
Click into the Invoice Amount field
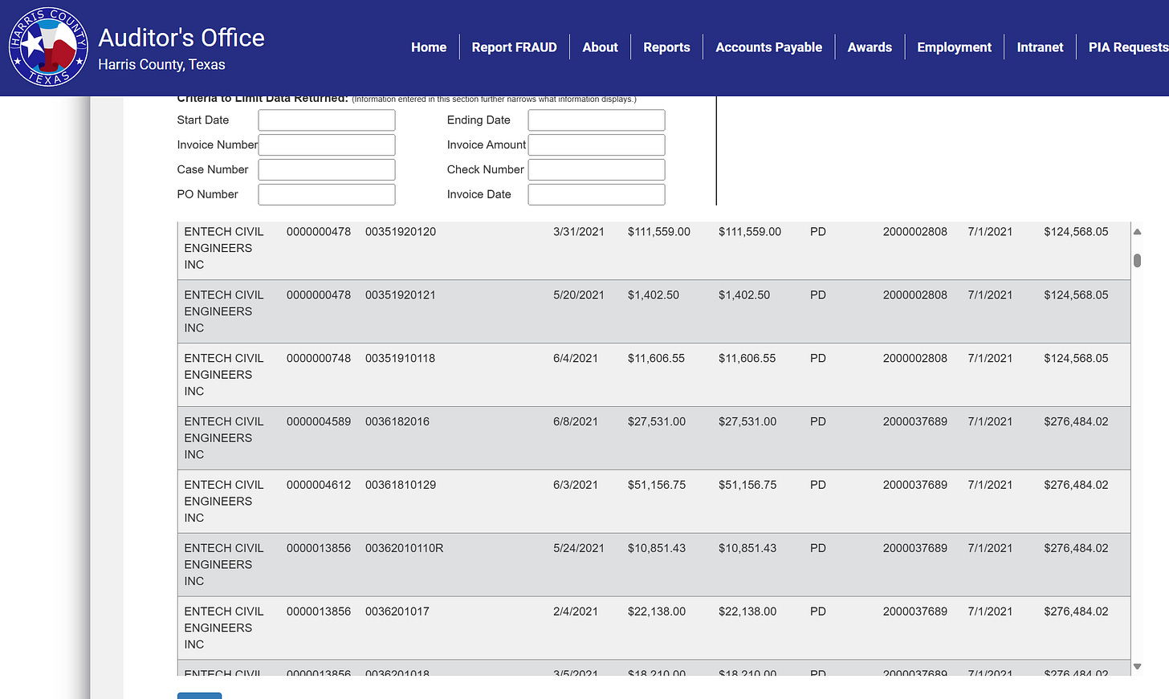click(597, 145)
